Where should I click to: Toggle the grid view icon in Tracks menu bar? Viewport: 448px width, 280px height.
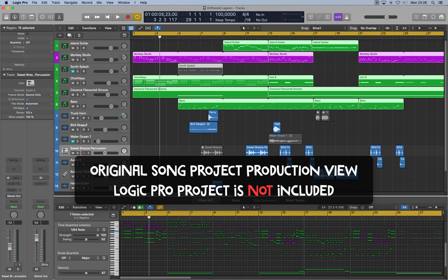click(x=124, y=28)
